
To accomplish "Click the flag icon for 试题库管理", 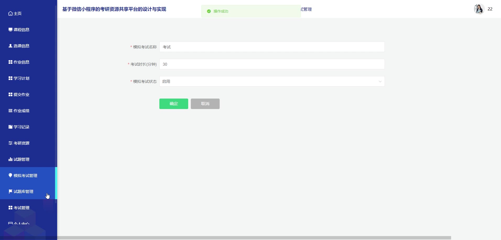I will pyautogui.click(x=10, y=191).
